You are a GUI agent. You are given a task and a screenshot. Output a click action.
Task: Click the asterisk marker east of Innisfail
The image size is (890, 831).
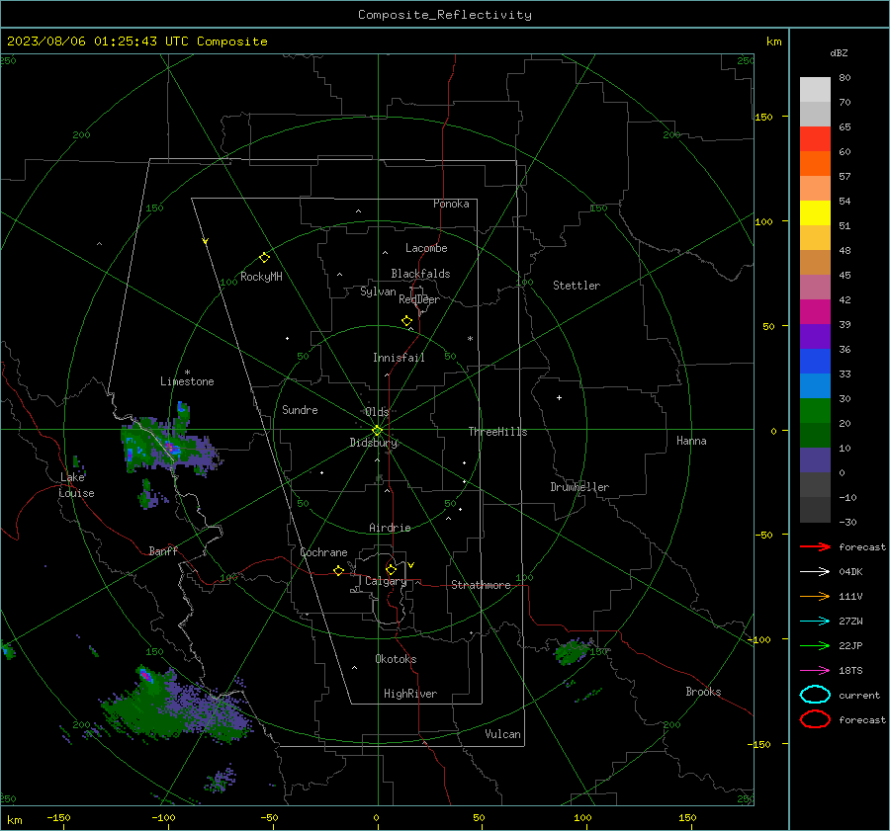point(470,339)
